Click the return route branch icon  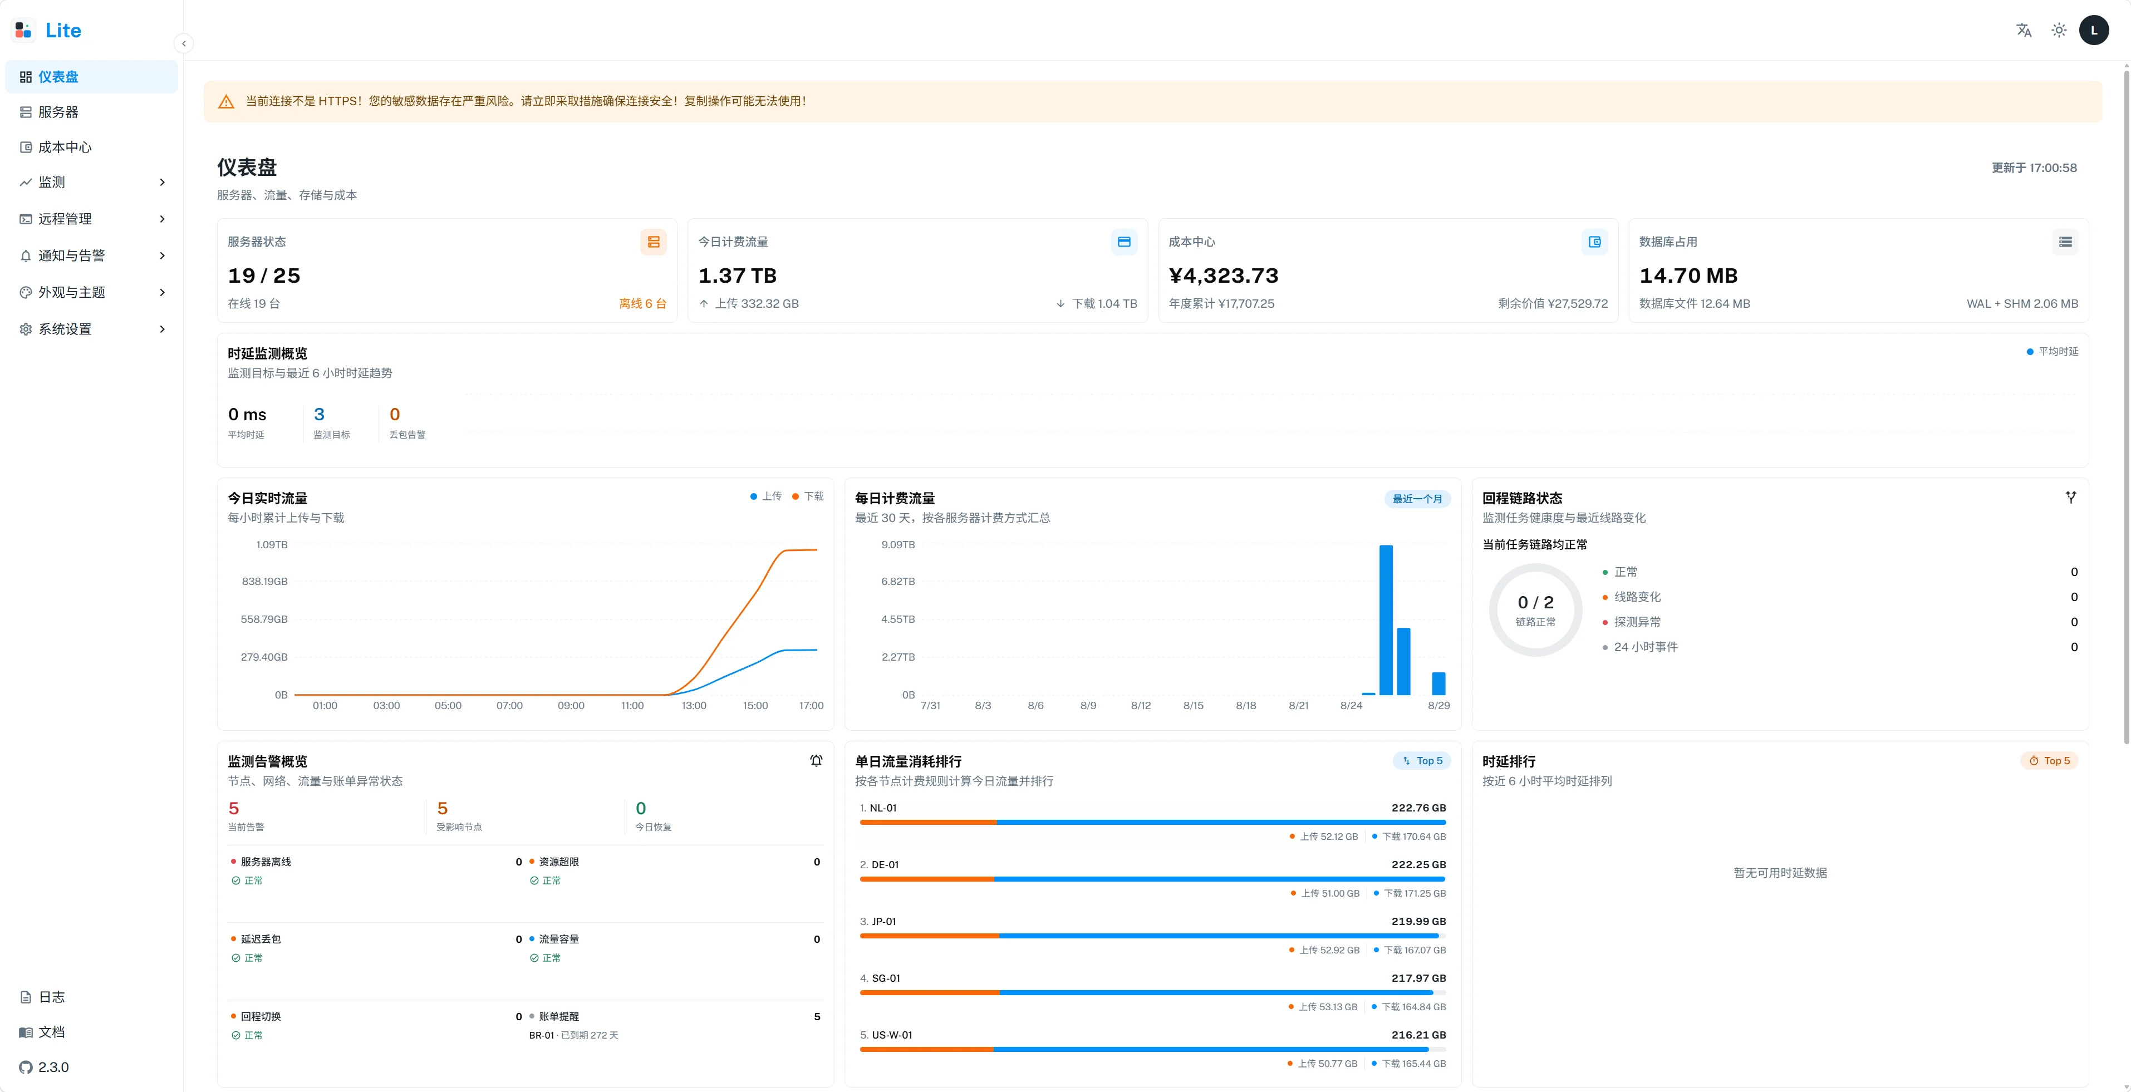2071,497
